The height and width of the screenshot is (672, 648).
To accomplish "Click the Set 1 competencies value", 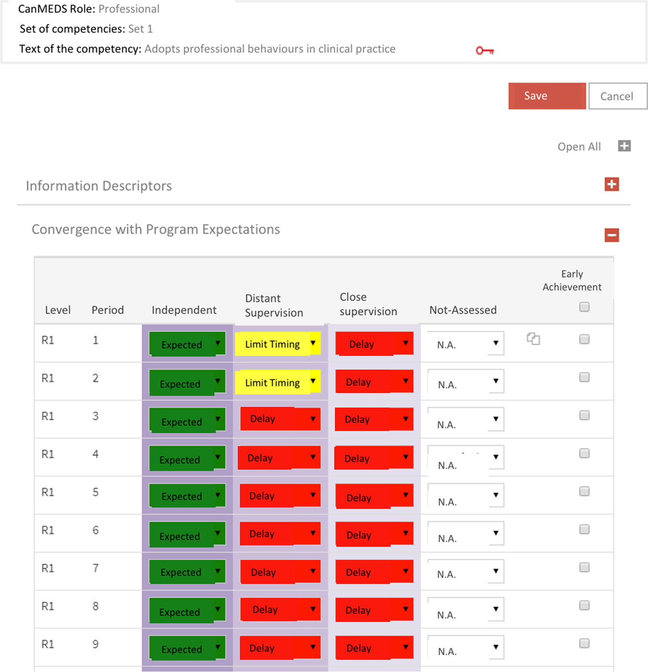I will [140, 29].
